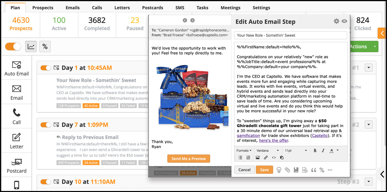Viewport: 387px width, 192px height.
Task: Switch to the Prospects tab
Action: (x=43, y=7)
